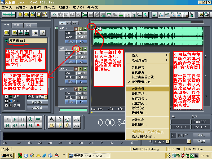Open file icon in the file panel
Screen dimensions: 212x159
(x=7, y=33)
